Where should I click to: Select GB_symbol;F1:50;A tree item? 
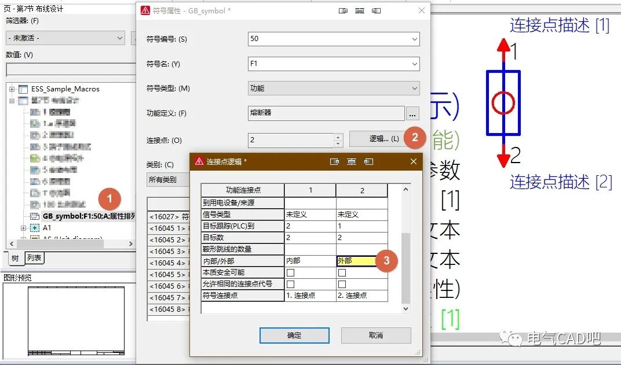pyautogui.click(x=89, y=216)
